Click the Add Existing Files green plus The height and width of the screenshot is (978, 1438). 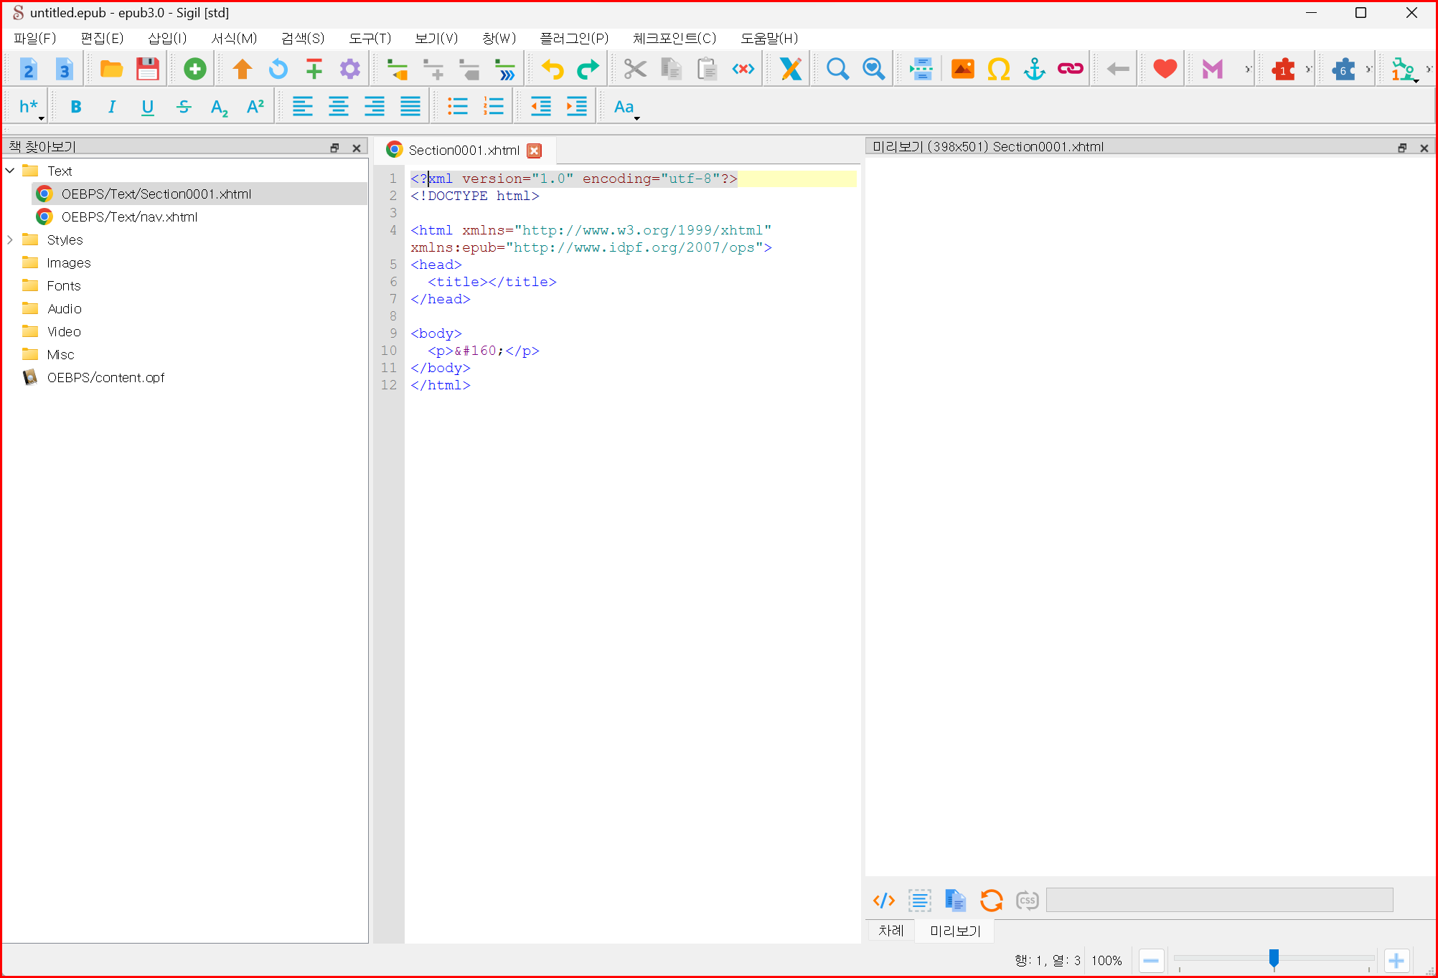pos(194,69)
